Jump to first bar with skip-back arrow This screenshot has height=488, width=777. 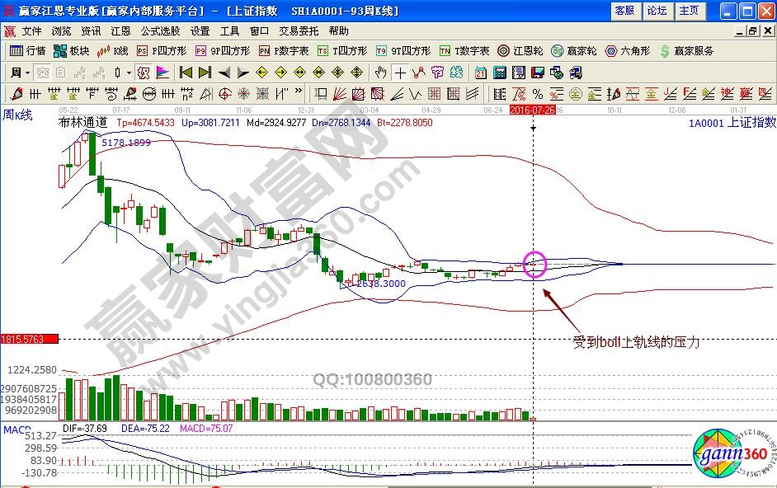click(x=186, y=73)
